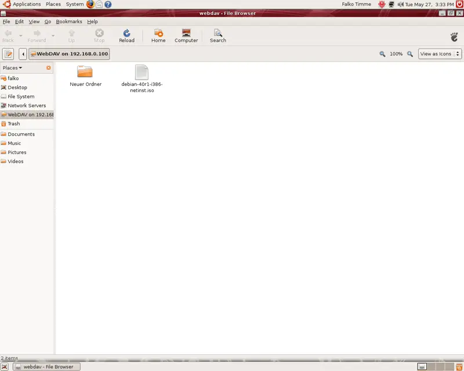Screen dimensions: 464x371
Task: Toggle text-based location bar edit icon
Action: pyautogui.click(x=8, y=54)
